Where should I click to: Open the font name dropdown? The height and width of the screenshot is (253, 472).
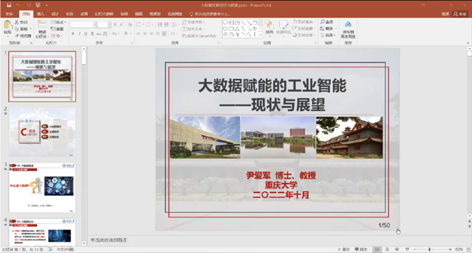[x=83, y=24]
